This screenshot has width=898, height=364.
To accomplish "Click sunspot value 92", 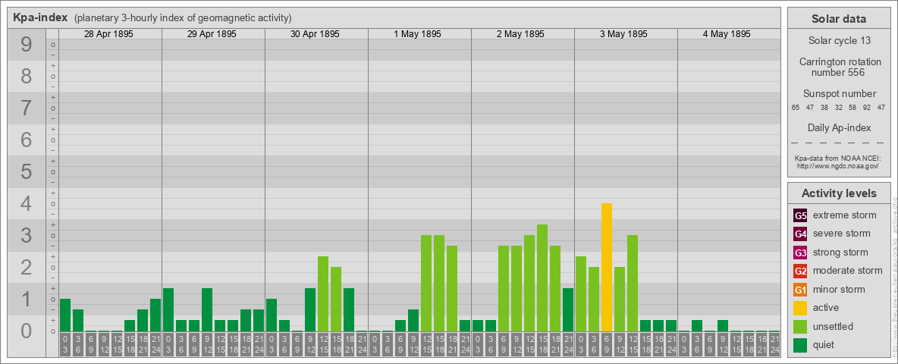I will pyautogui.click(x=867, y=108).
